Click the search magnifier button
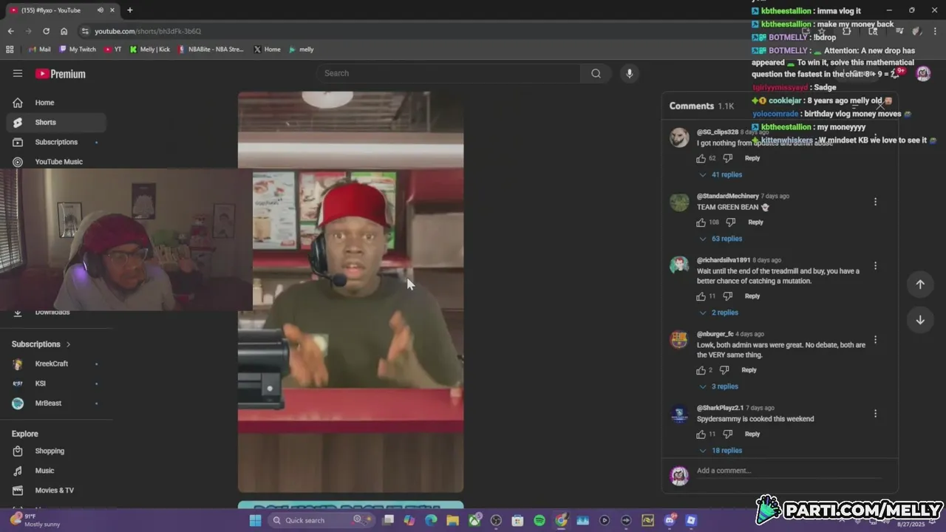Screen dimensions: 946x532 click(596, 73)
